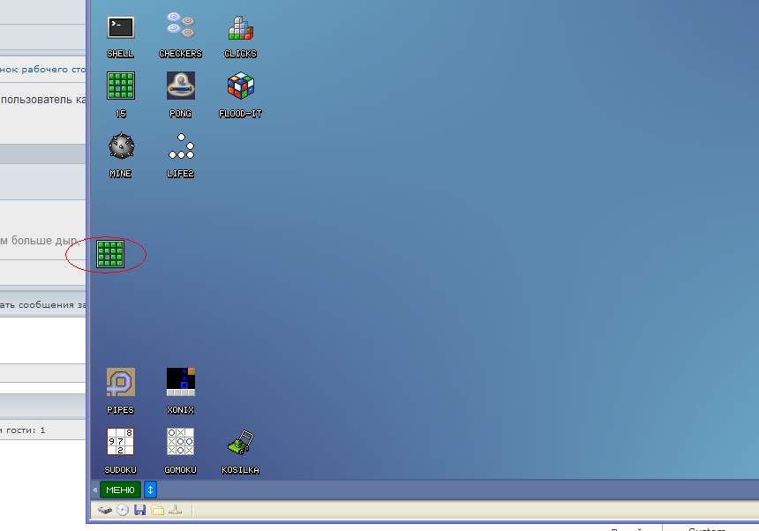
Task: Open the SUDOKU game icon
Action: pos(121,442)
